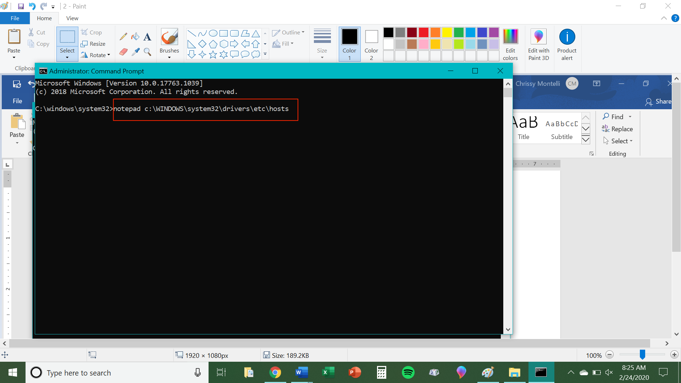
Task: Select the Magnifier tool
Action: click(x=147, y=52)
